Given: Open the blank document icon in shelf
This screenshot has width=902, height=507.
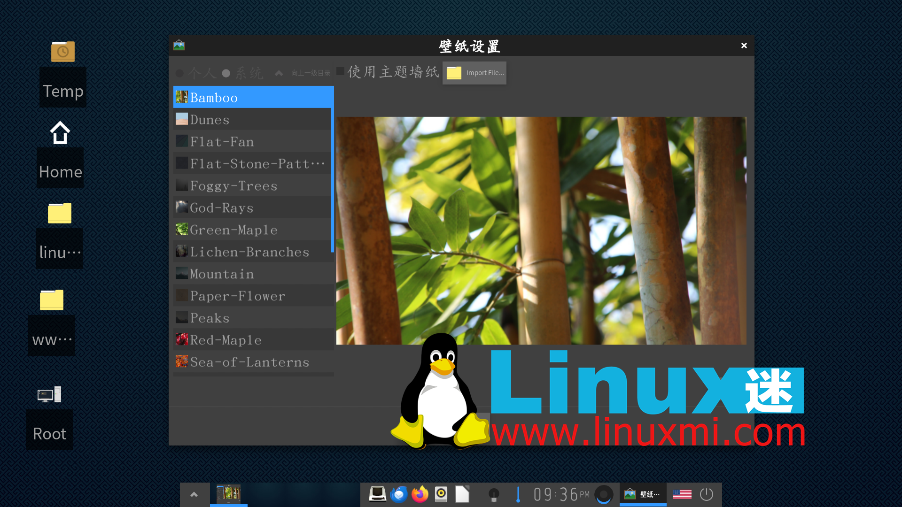Looking at the screenshot, I should (462, 494).
